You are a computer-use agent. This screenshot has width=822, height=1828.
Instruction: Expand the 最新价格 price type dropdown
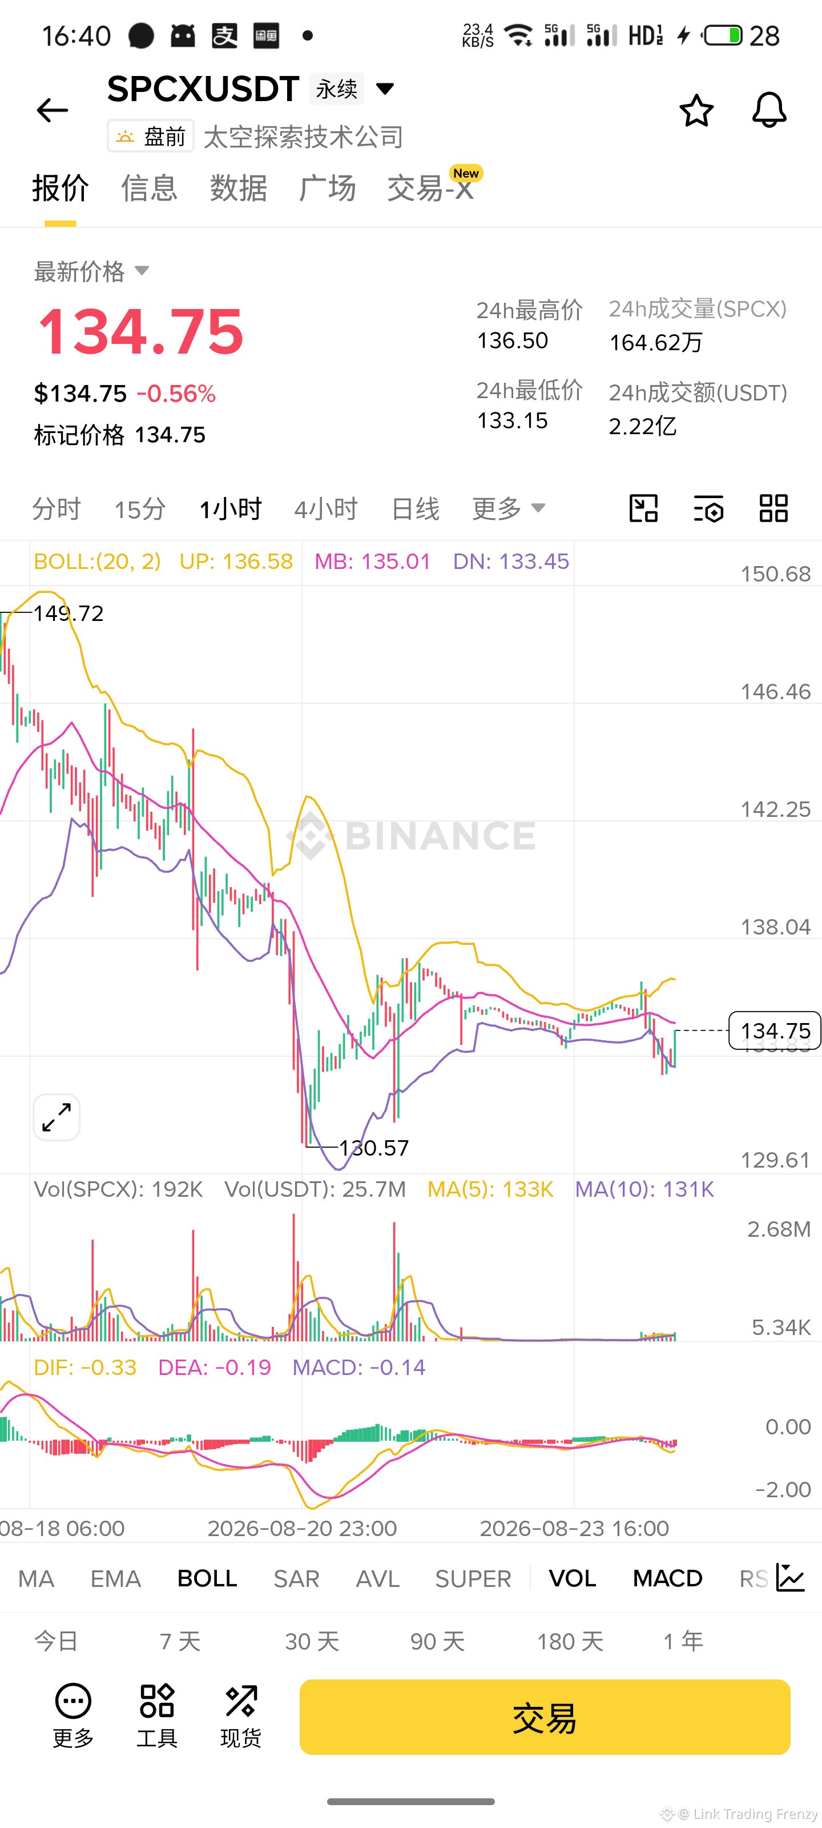point(142,270)
